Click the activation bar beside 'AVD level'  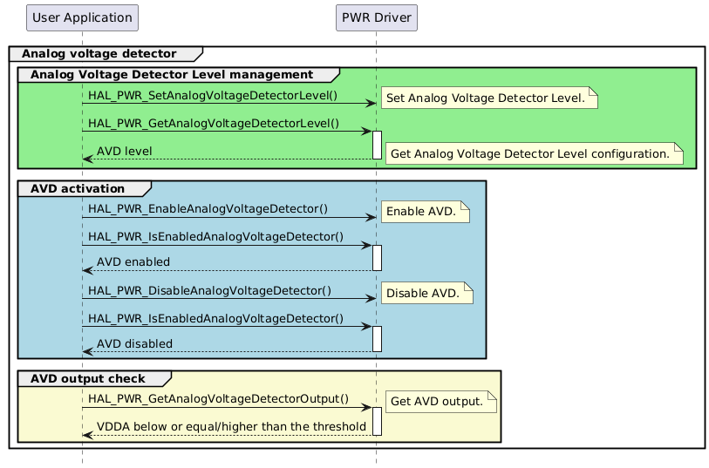(x=377, y=145)
